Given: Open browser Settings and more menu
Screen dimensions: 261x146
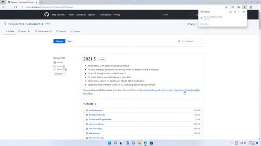Looking at the screenshot, I should [x=257, y=7].
